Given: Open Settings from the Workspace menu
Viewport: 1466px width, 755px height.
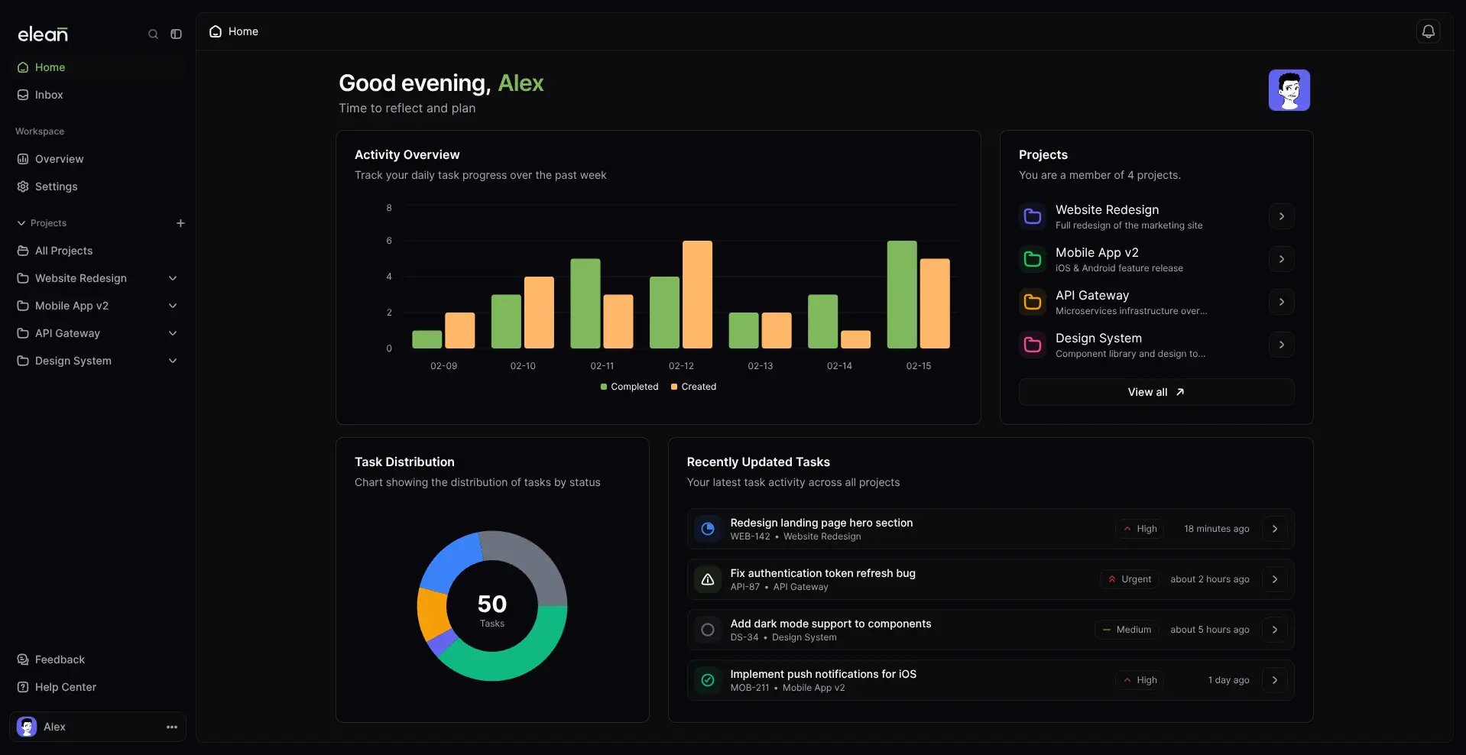Looking at the screenshot, I should click(56, 186).
